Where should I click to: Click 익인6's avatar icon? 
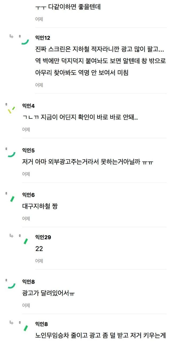[12, 199]
